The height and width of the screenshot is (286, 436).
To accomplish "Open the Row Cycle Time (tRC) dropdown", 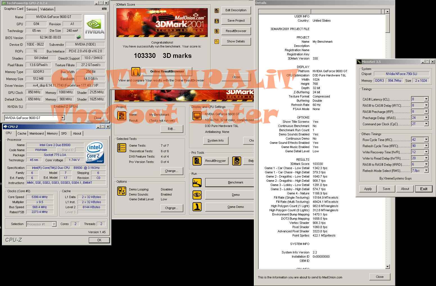I will pyautogui.click(x=426, y=140).
